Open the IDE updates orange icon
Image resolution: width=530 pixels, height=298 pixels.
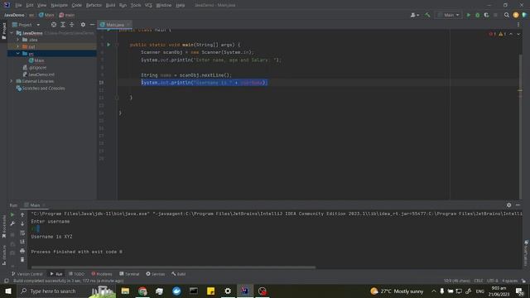[x=516, y=15]
